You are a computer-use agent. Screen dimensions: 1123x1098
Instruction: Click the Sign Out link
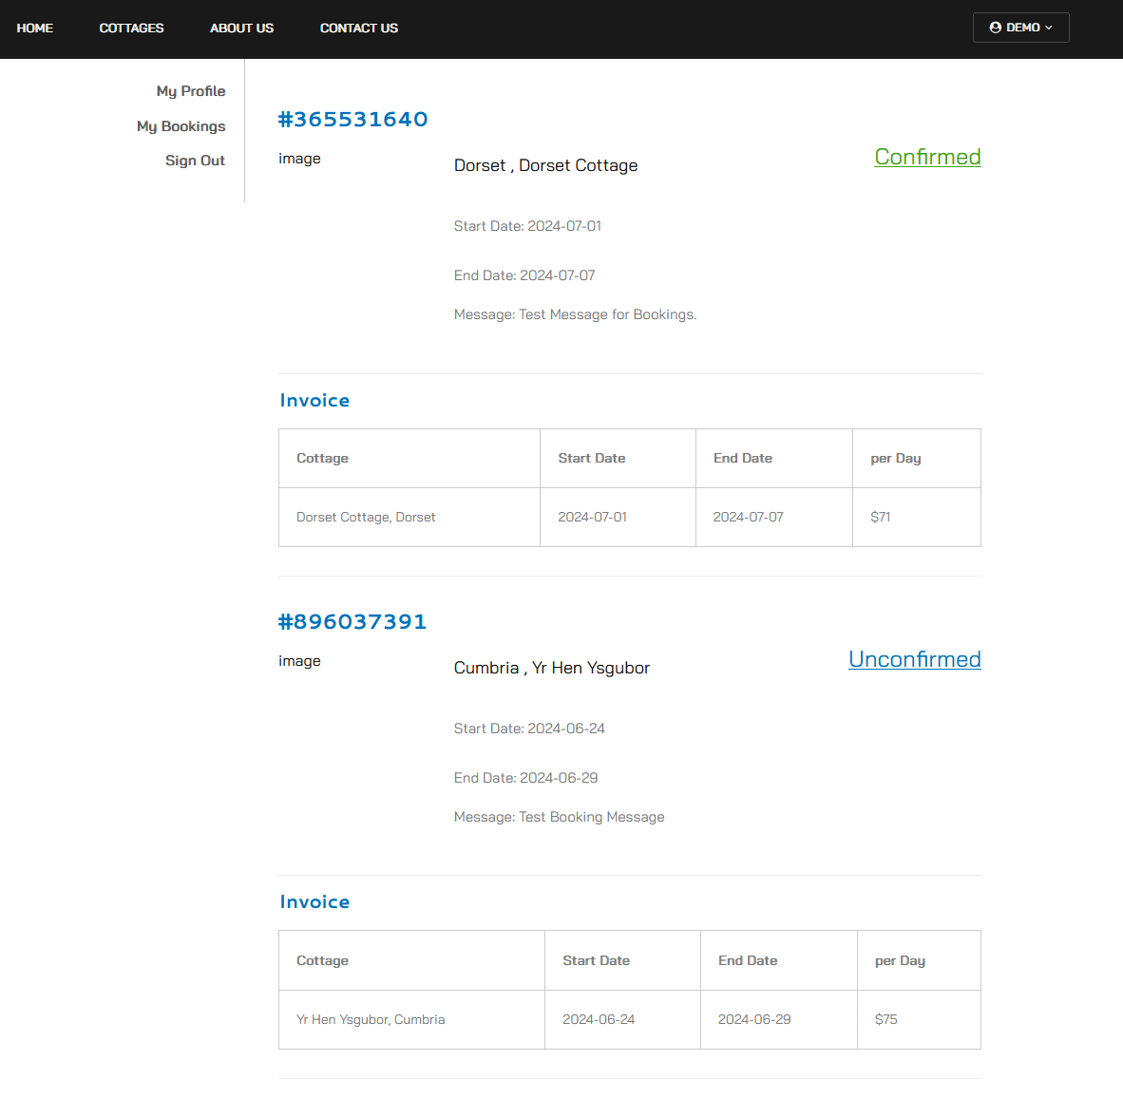[x=195, y=161]
